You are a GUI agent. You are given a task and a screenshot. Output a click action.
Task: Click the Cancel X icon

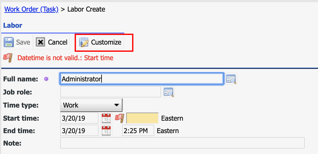tap(40, 42)
